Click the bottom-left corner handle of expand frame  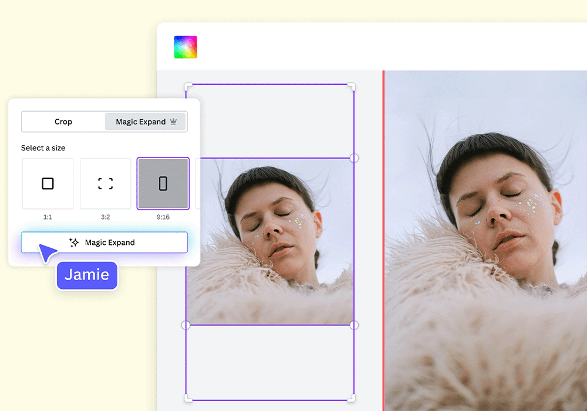tap(188, 398)
